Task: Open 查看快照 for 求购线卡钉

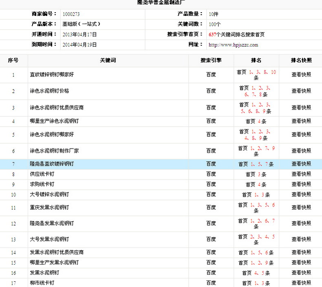Action: click(x=301, y=185)
